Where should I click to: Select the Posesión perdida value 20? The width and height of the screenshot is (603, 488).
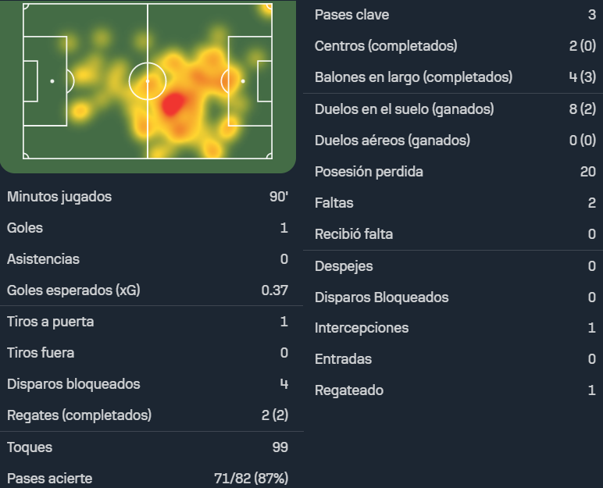click(x=588, y=172)
